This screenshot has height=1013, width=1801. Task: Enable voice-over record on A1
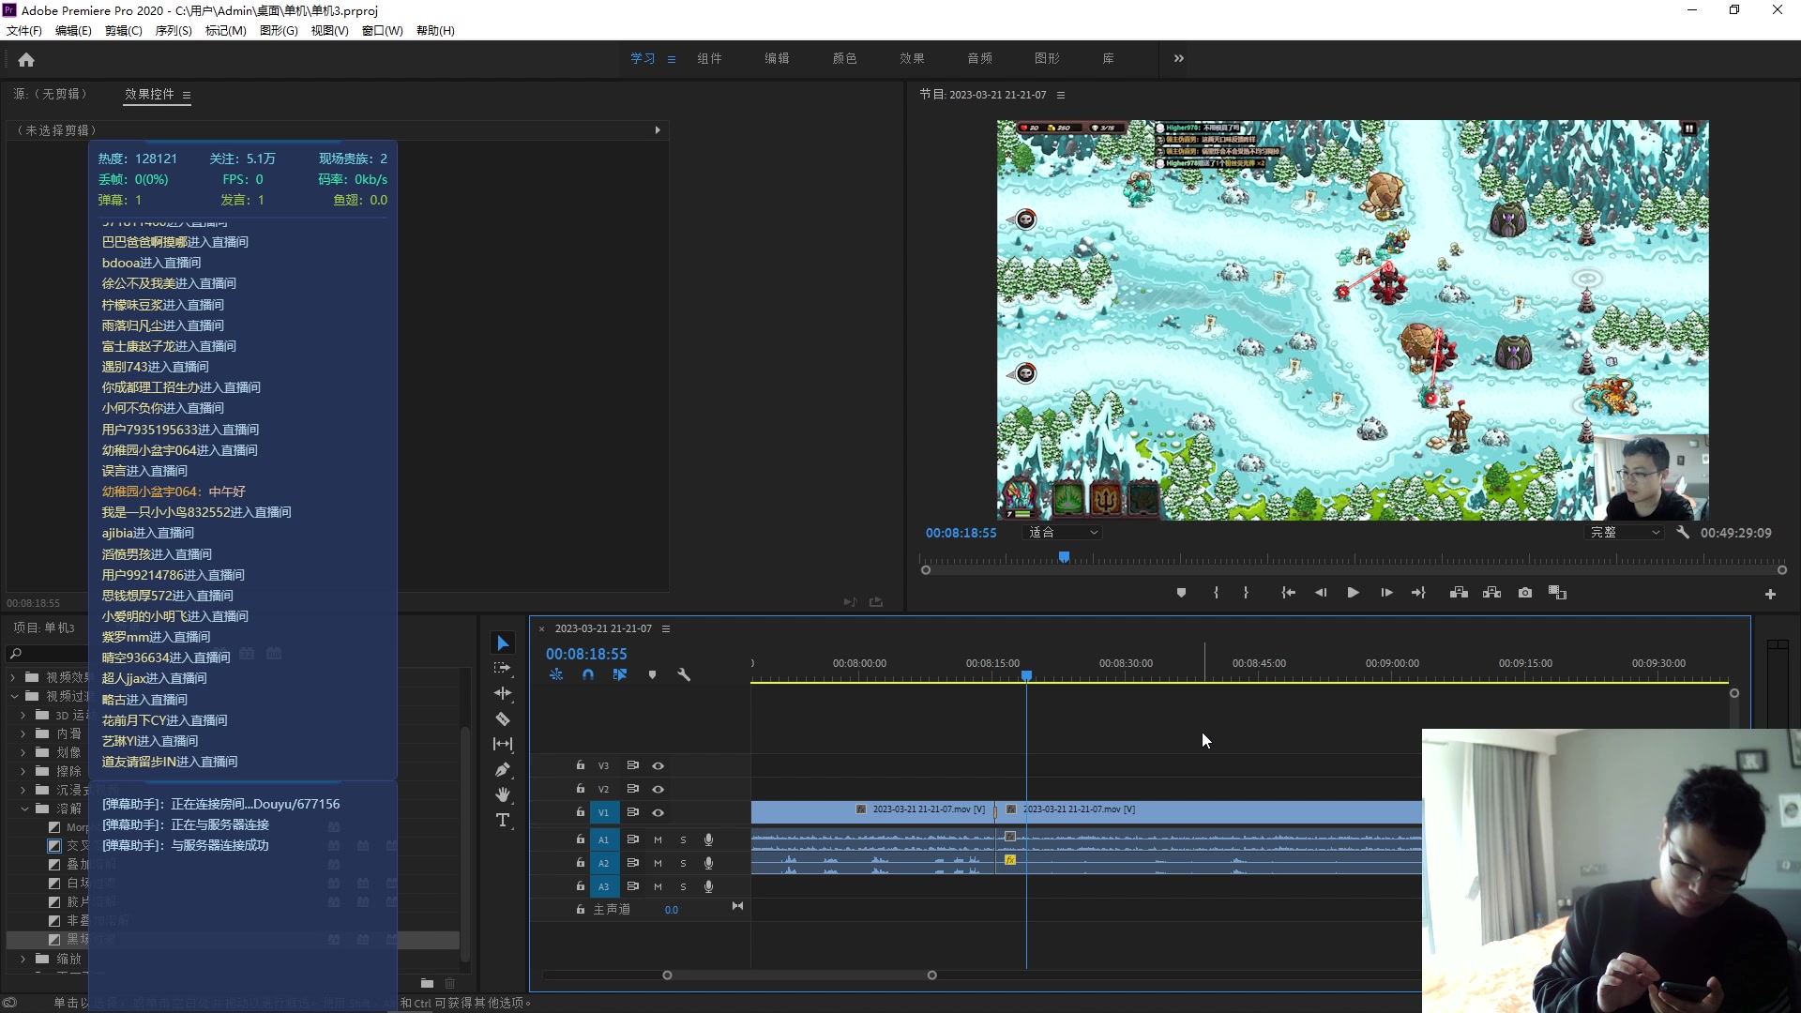(708, 839)
